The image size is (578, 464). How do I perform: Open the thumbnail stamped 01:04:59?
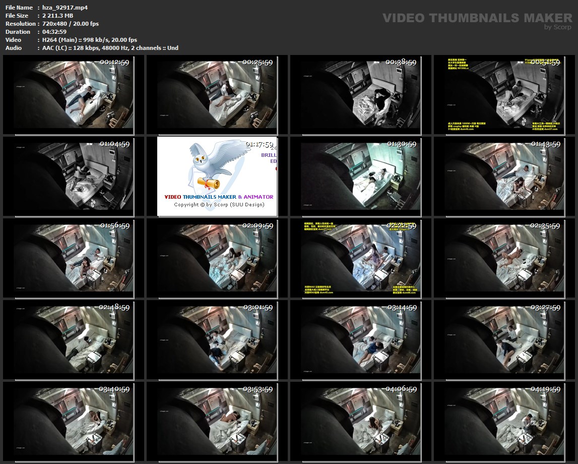coord(74,176)
